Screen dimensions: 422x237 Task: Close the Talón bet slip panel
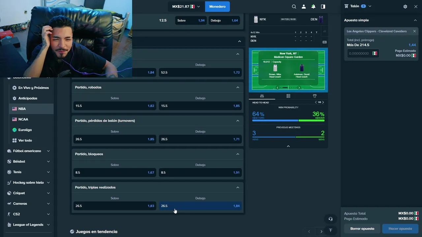pos(416,7)
